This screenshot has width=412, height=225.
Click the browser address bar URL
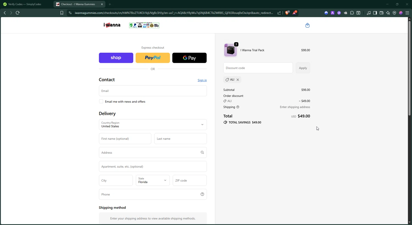174,13
